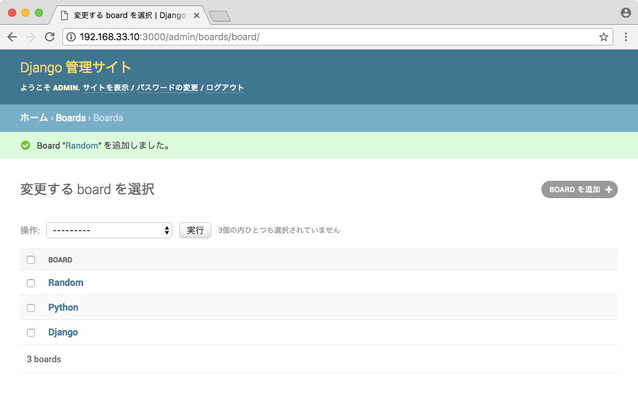This screenshot has height=395, width=638.
Task: Select the 変更する board を選択 tab
Action: tap(129, 15)
